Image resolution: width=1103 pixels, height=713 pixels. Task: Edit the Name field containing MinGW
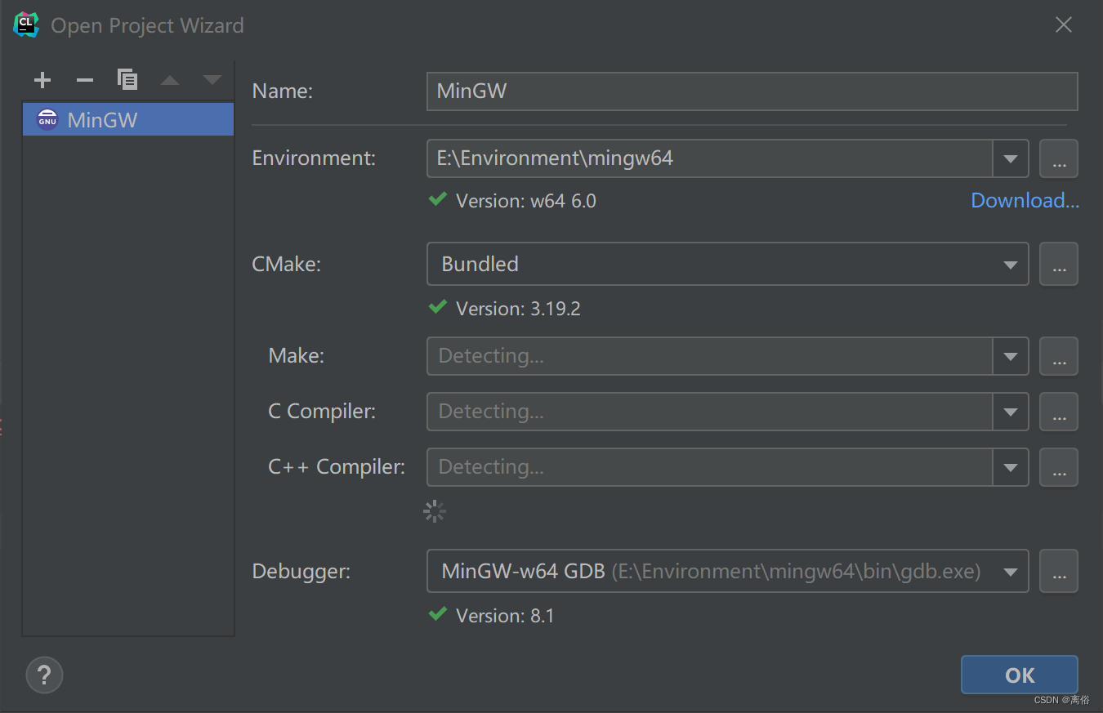coord(752,91)
